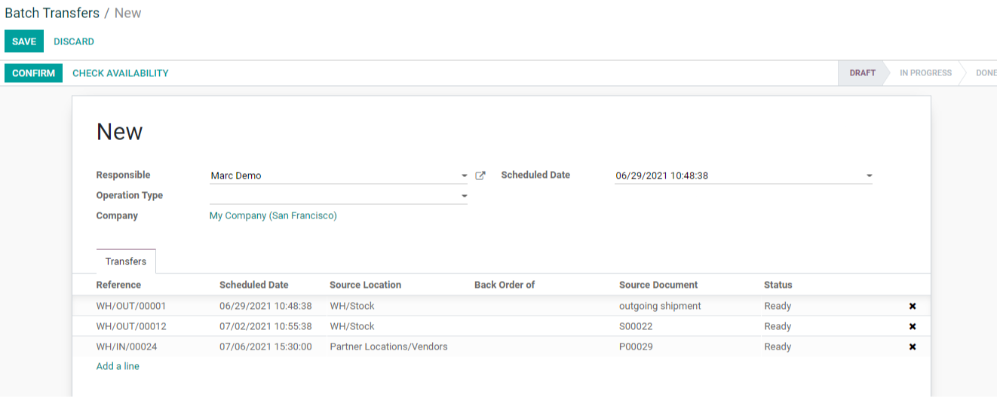Expand the Scheduled Date picker arrow
This screenshot has height=397, width=997.
[869, 176]
